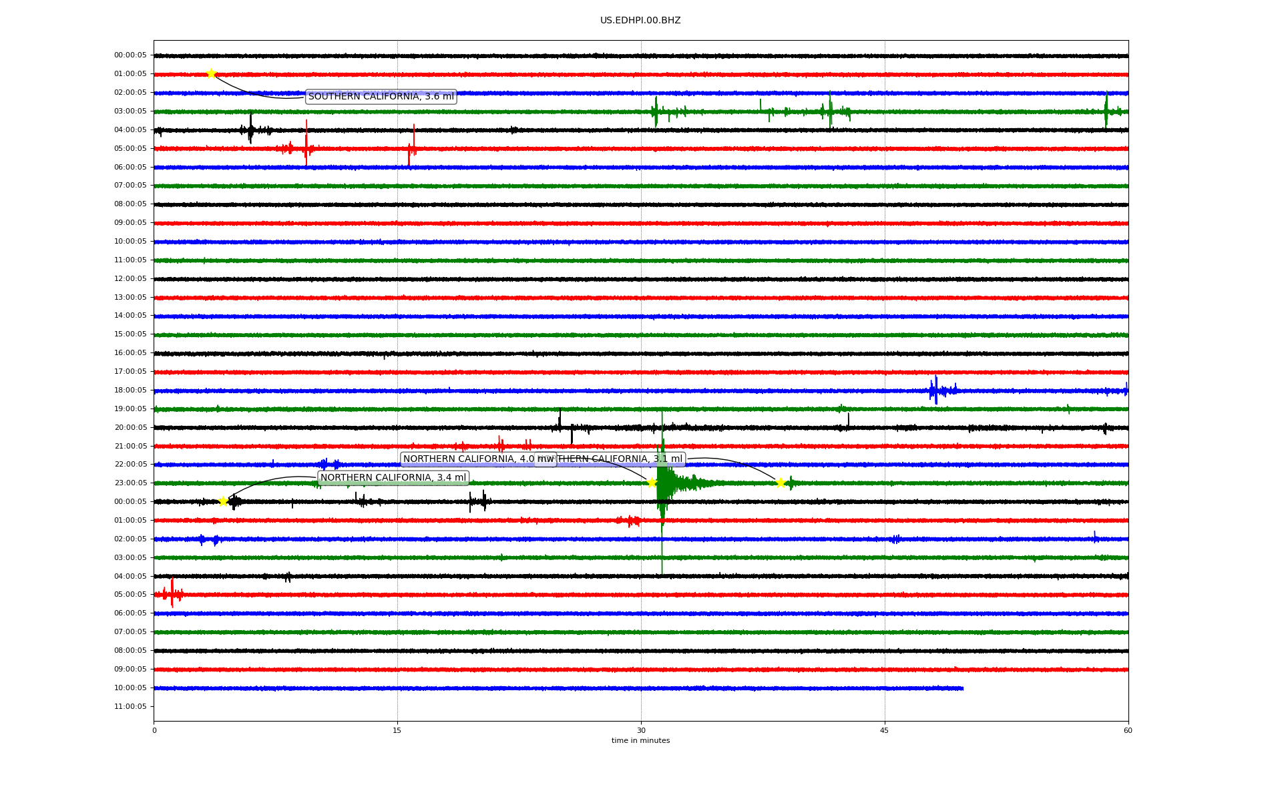The image size is (1282, 801).
Task: Click the Southern California 3.6 ml star marker
Action: 211,73
